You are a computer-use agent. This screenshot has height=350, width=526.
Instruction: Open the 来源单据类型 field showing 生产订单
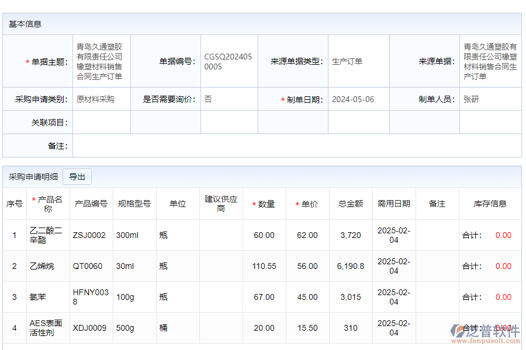click(358, 61)
